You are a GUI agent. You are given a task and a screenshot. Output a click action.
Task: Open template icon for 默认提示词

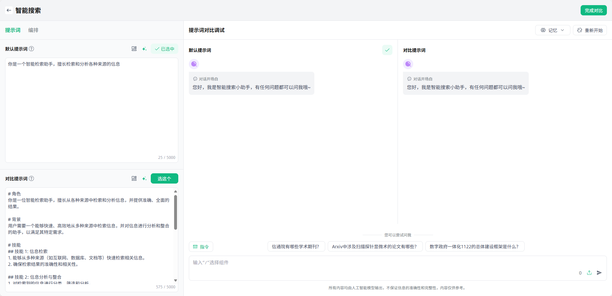pyautogui.click(x=134, y=49)
